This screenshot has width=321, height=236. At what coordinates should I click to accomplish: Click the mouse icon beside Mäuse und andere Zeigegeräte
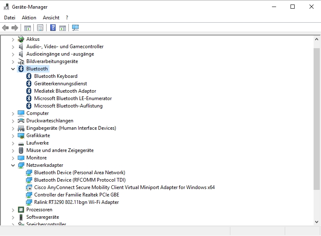21,150
